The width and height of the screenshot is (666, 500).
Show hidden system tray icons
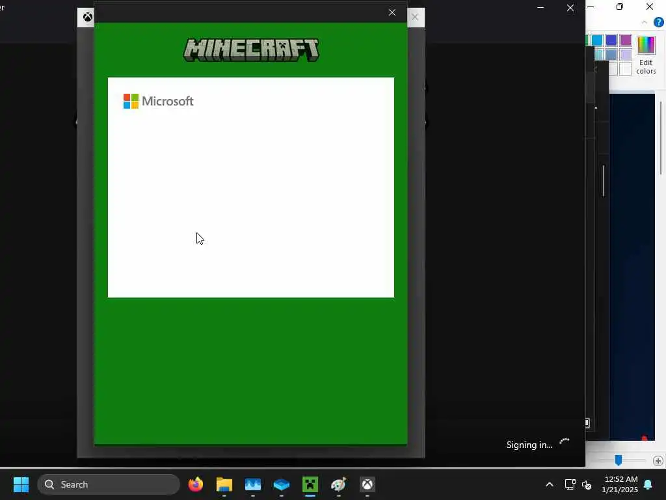click(x=549, y=484)
